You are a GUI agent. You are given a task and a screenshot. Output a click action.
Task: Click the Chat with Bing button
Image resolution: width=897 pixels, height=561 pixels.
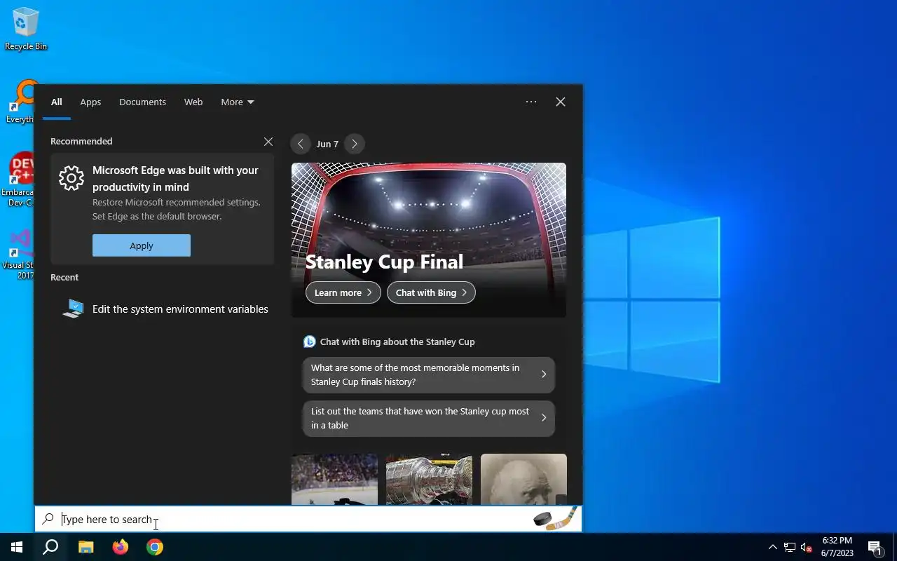point(431,292)
